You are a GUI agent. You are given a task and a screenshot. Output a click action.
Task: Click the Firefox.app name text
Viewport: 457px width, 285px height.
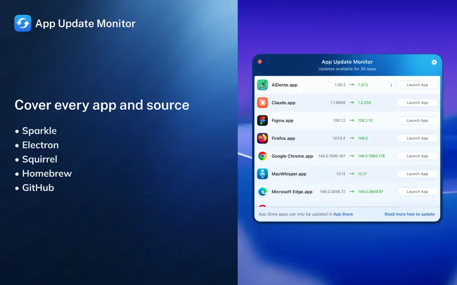tap(284, 138)
